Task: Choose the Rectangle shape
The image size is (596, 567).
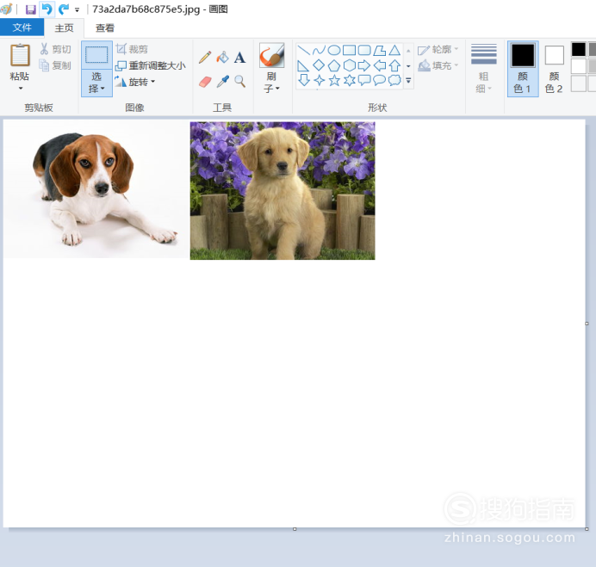Action: coord(349,50)
